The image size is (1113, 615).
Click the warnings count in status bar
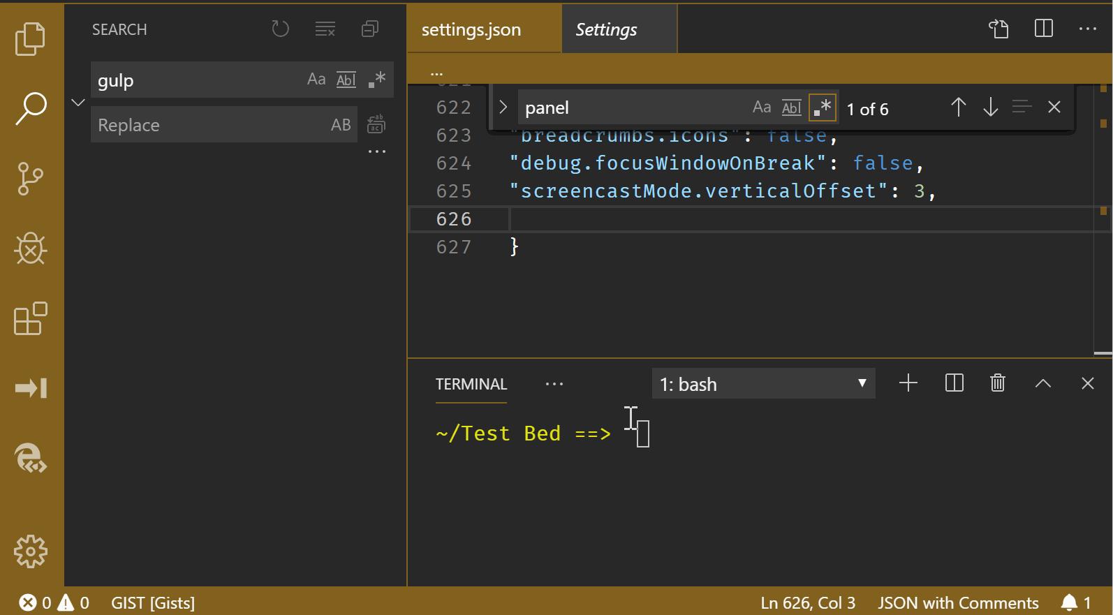(x=73, y=603)
